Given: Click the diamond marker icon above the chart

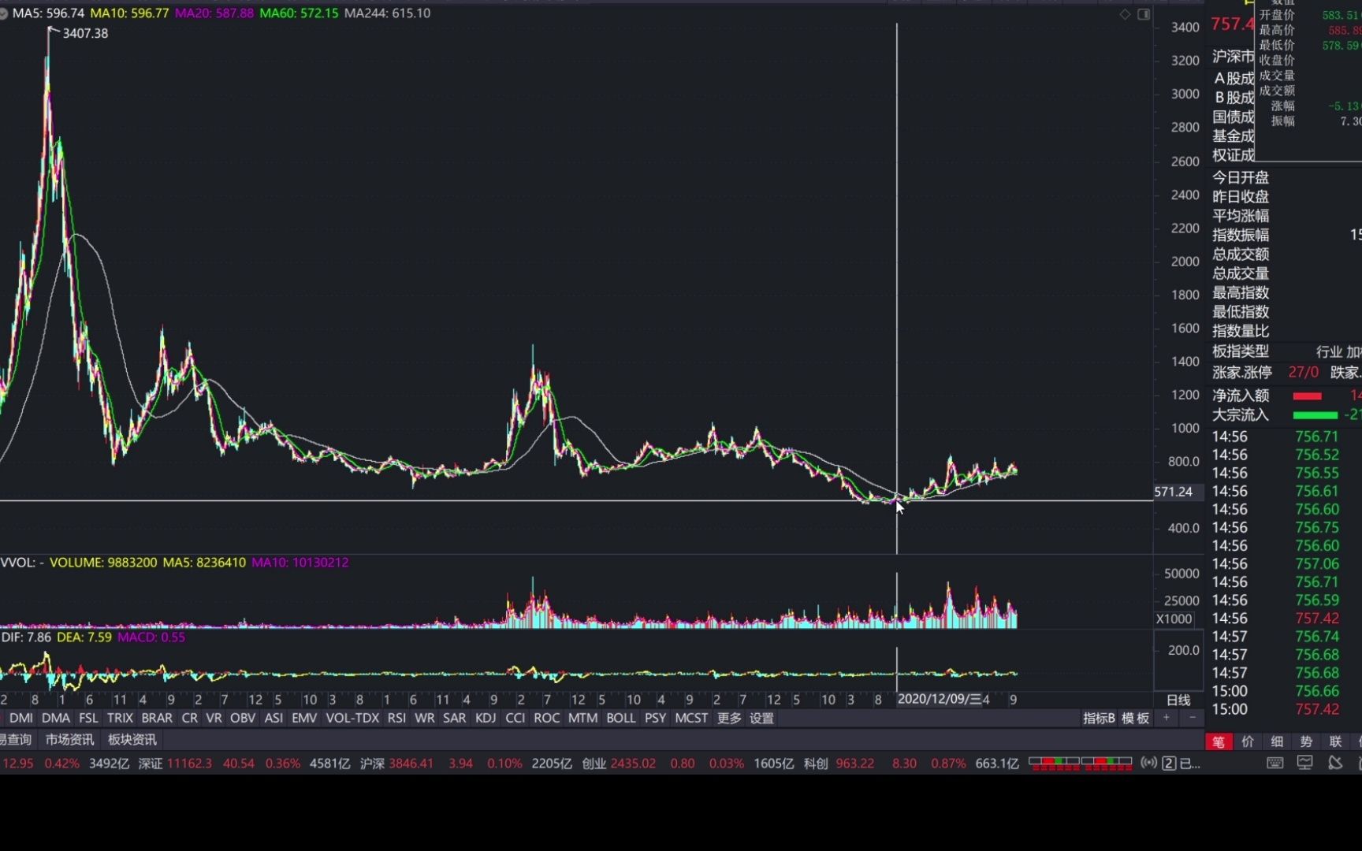Looking at the screenshot, I should tap(1125, 14).
